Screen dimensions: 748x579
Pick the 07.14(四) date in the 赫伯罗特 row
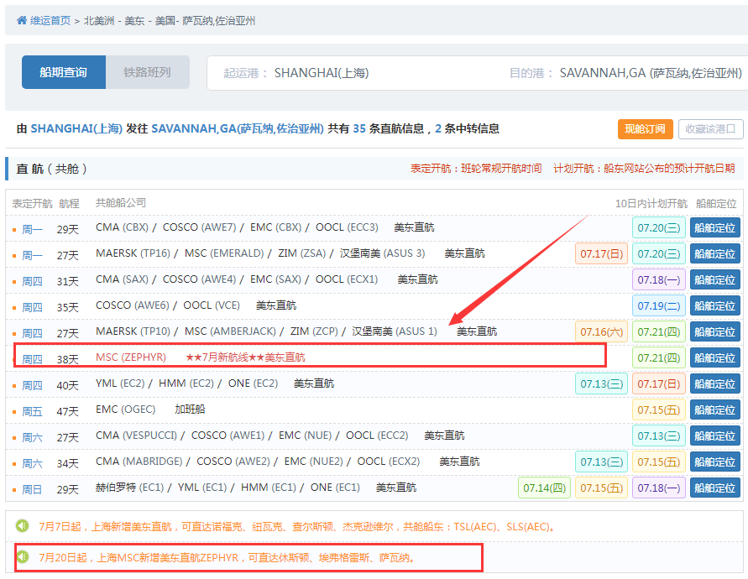tap(544, 488)
